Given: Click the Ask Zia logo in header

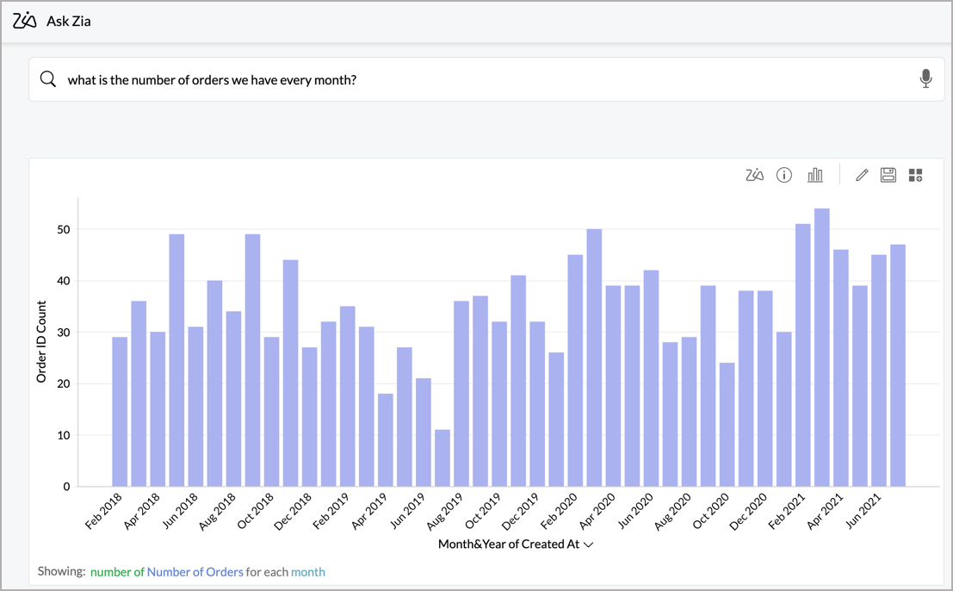Looking at the screenshot, I should coord(25,21).
